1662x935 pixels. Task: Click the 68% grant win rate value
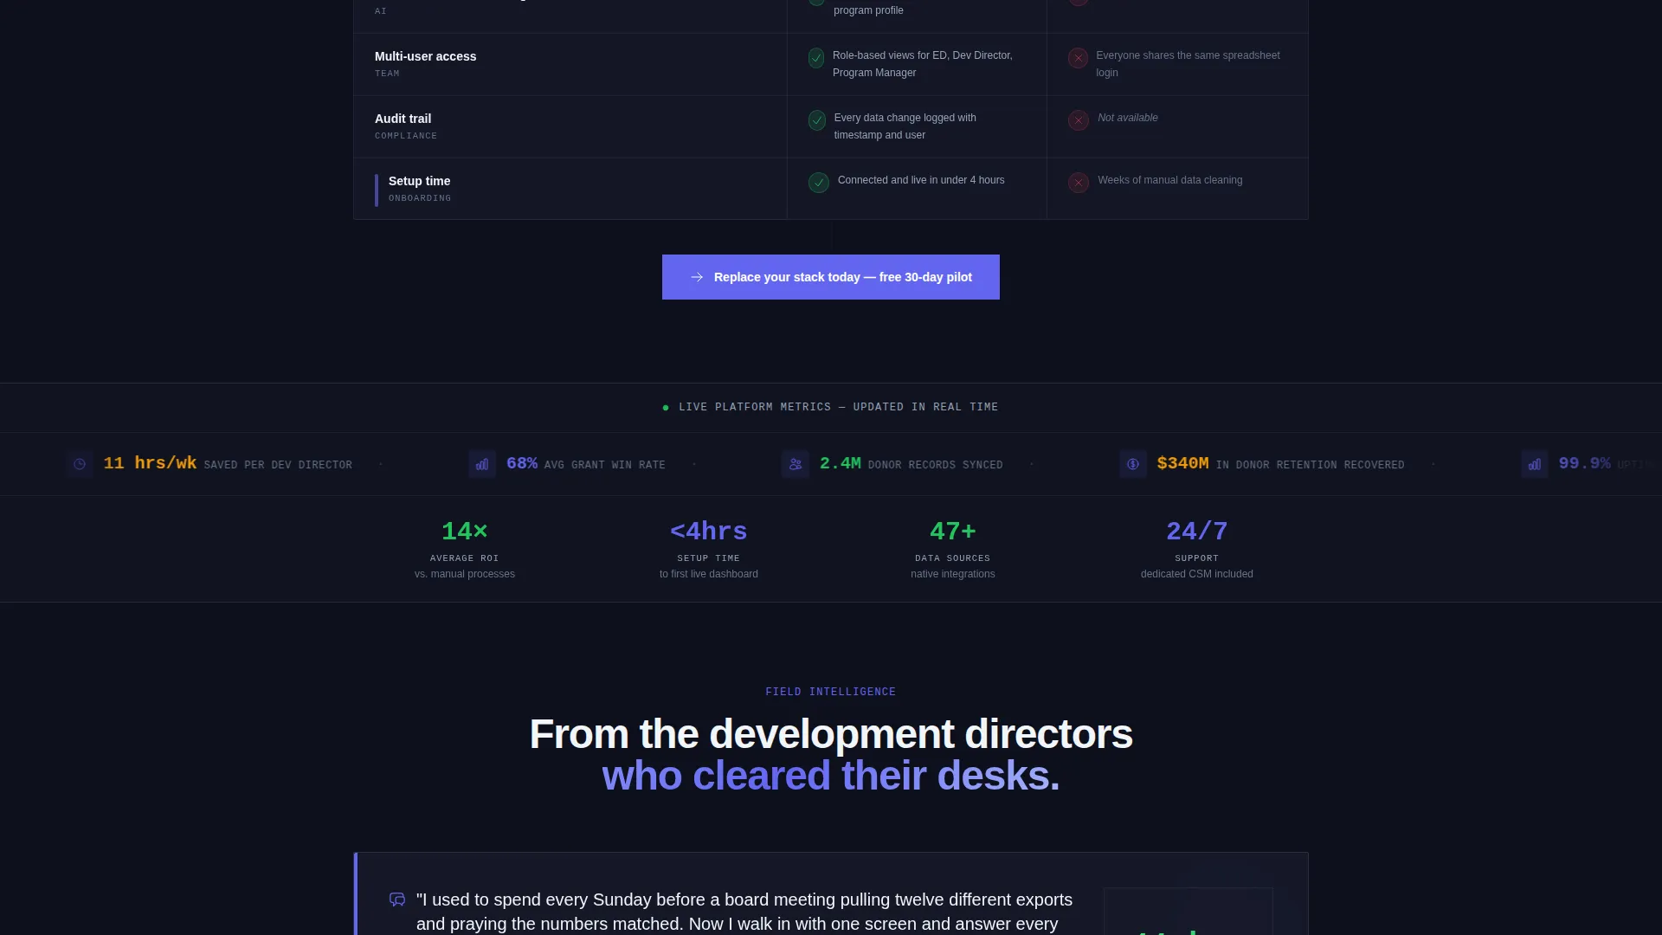click(522, 463)
